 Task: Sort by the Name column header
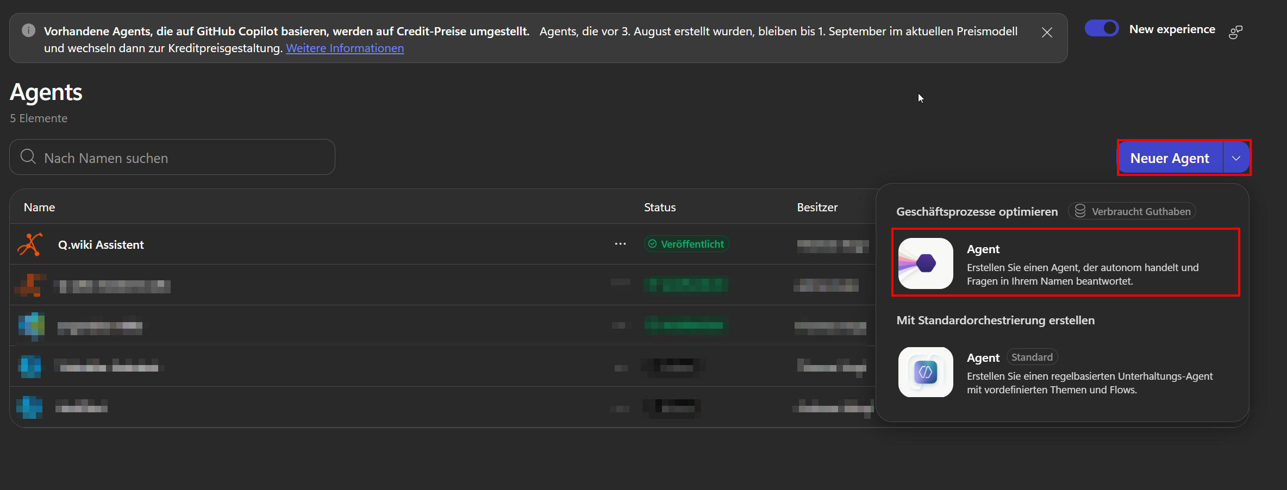tap(39, 207)
